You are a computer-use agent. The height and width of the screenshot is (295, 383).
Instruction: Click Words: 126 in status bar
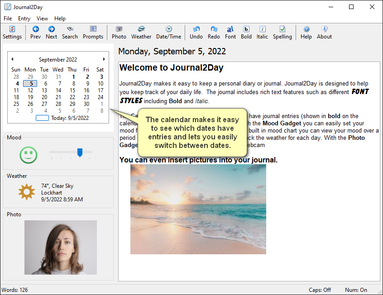(x=14, y=290)
